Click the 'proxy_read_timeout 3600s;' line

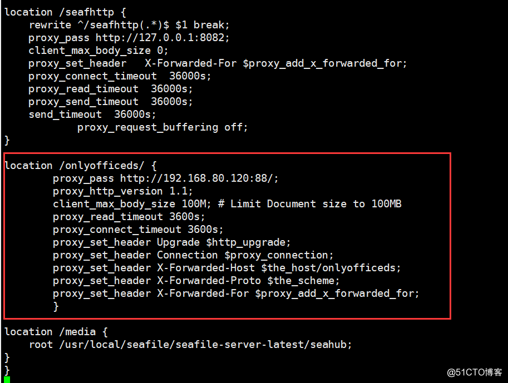[129, 217]
